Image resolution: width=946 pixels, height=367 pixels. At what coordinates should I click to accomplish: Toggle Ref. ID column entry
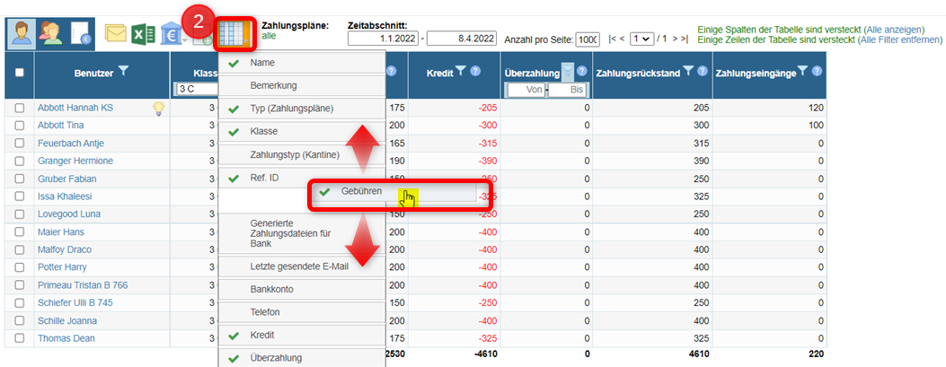tap(302, 177)
